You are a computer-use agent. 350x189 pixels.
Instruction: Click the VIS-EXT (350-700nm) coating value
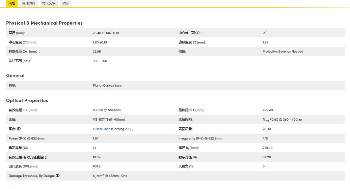[109, 120]
